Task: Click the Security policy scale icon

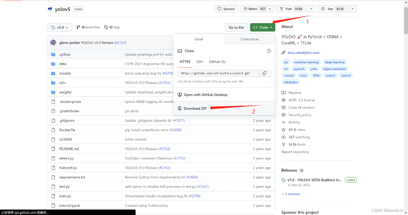Action: tap(283, 115)
